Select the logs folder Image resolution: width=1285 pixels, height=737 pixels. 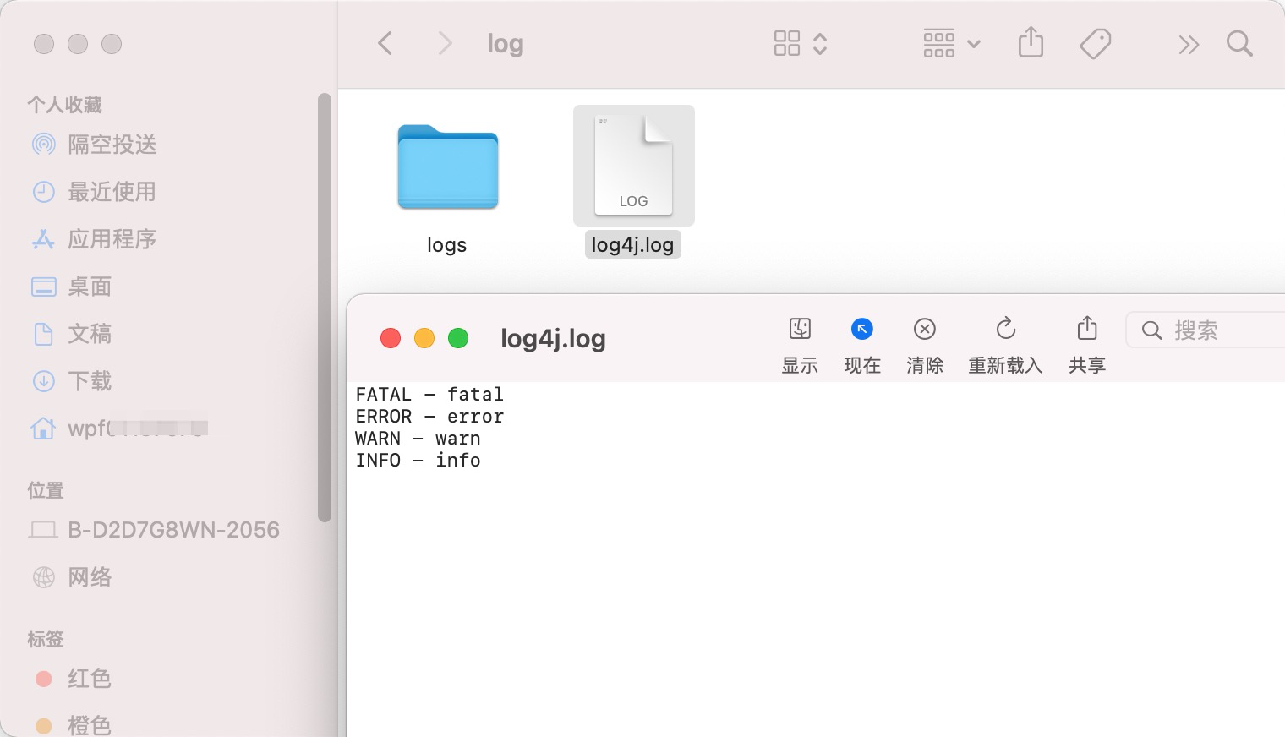447,167
